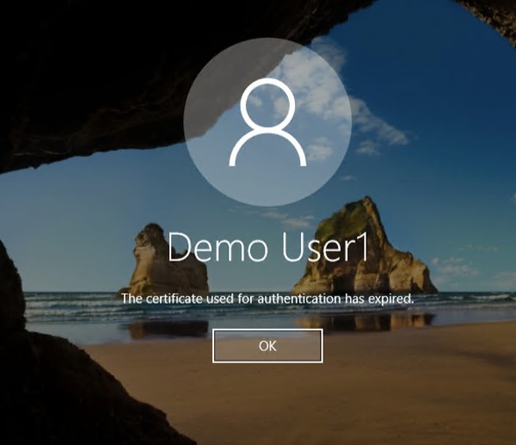
Task: Click the user avatar silhouette icon
Action: coord(267,124)
